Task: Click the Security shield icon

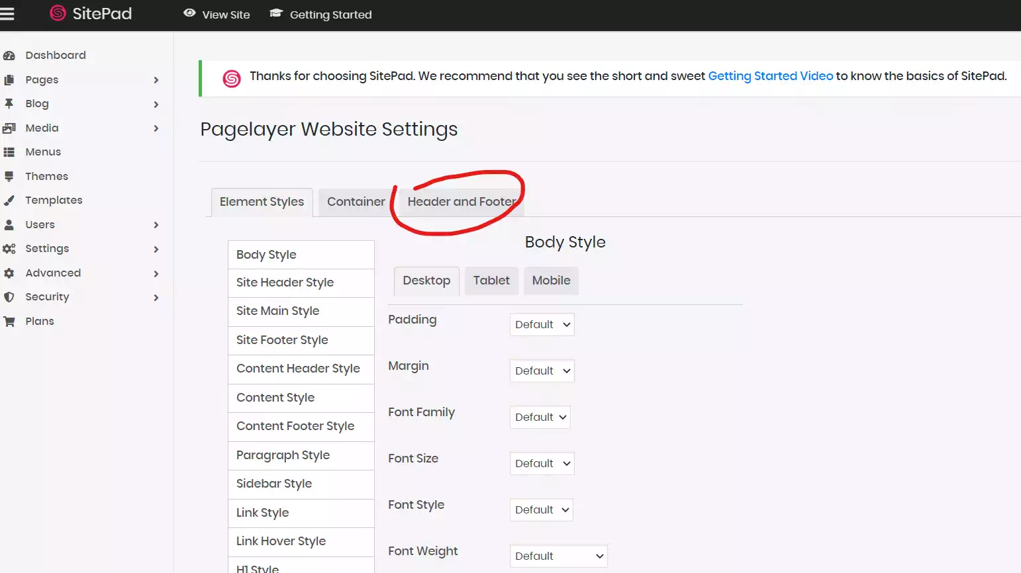Action: (x=9, y=297)
